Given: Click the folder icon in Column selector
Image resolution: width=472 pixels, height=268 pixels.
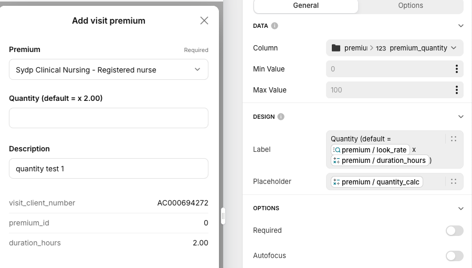Looking at the screenshot, I should coord(336,48).
